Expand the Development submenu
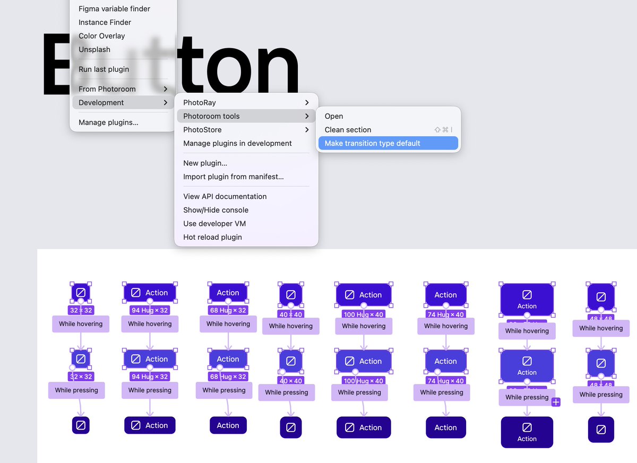 [x=123, y=103]
